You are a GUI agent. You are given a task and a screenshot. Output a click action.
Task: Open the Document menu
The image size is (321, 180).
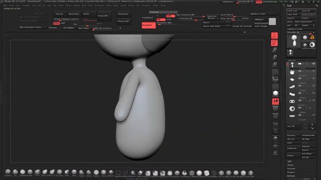pos(26,5)
